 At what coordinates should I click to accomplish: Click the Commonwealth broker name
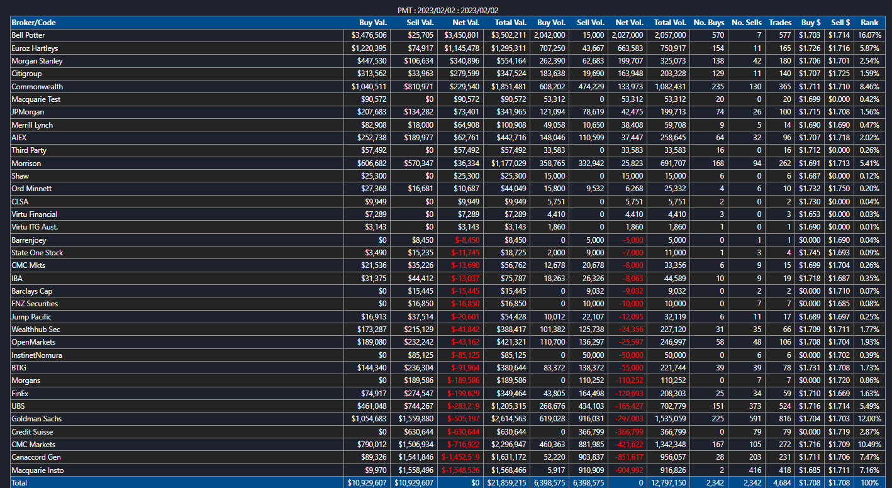(x=37, y=87)
